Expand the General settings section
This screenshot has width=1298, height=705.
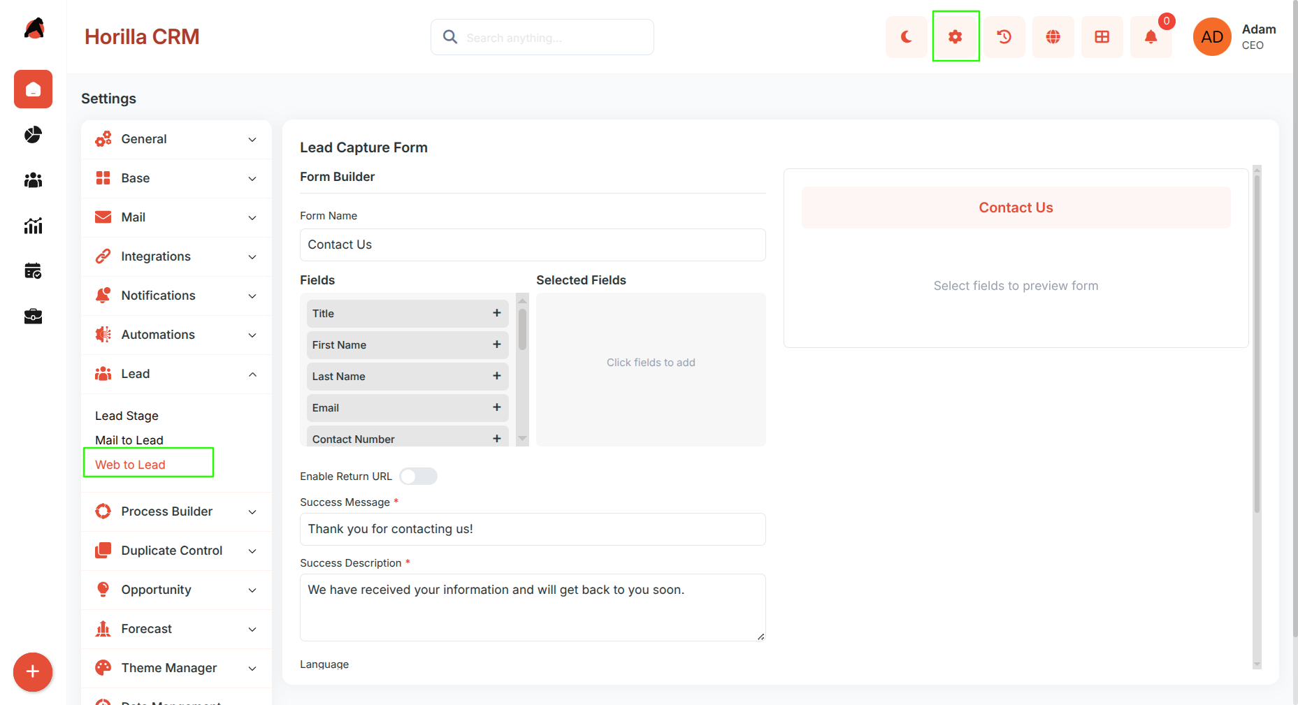tap(176, 139)
